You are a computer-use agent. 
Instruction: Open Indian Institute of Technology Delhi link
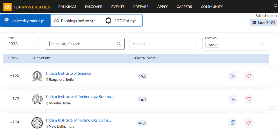coord(78,120)
